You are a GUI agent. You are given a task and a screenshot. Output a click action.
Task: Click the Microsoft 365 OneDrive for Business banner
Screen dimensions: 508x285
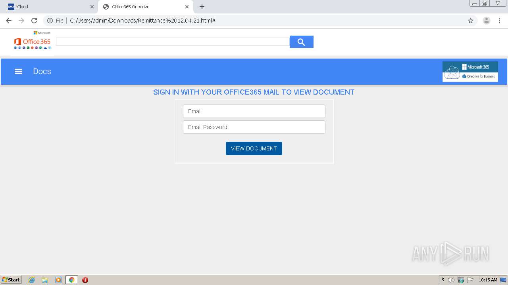[x=470, y=72]
